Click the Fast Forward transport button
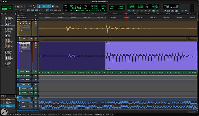 click(141, 11)
